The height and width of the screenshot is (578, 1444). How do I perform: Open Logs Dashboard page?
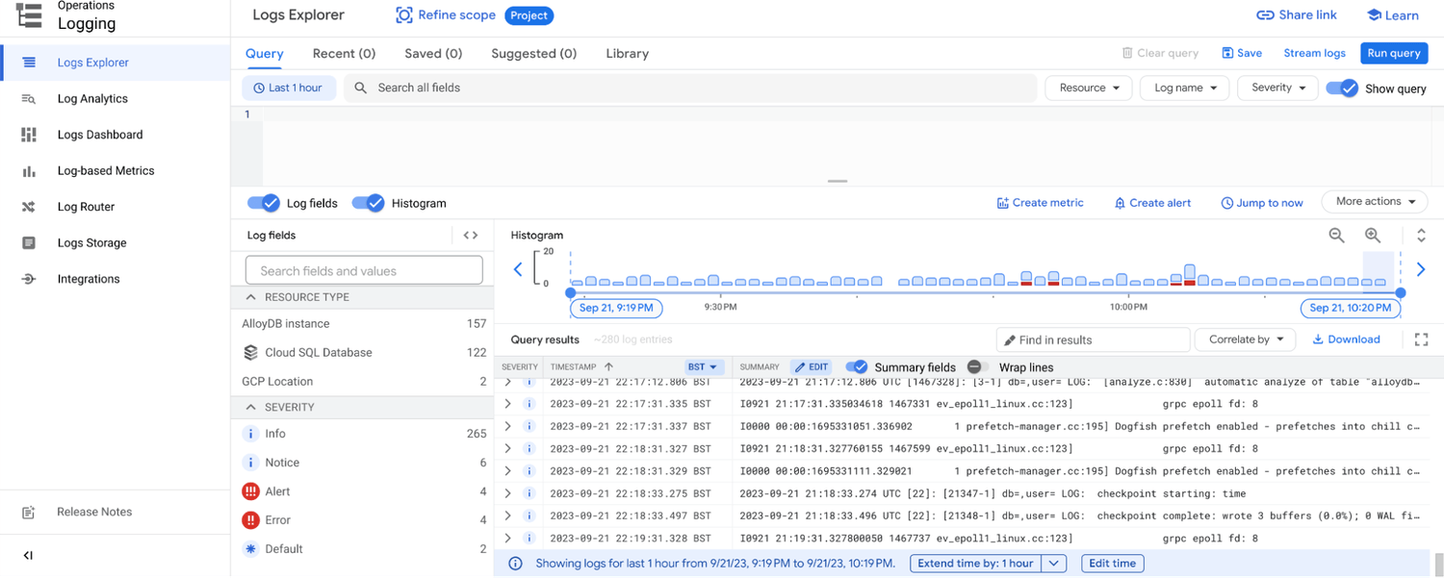coord(100,135)
